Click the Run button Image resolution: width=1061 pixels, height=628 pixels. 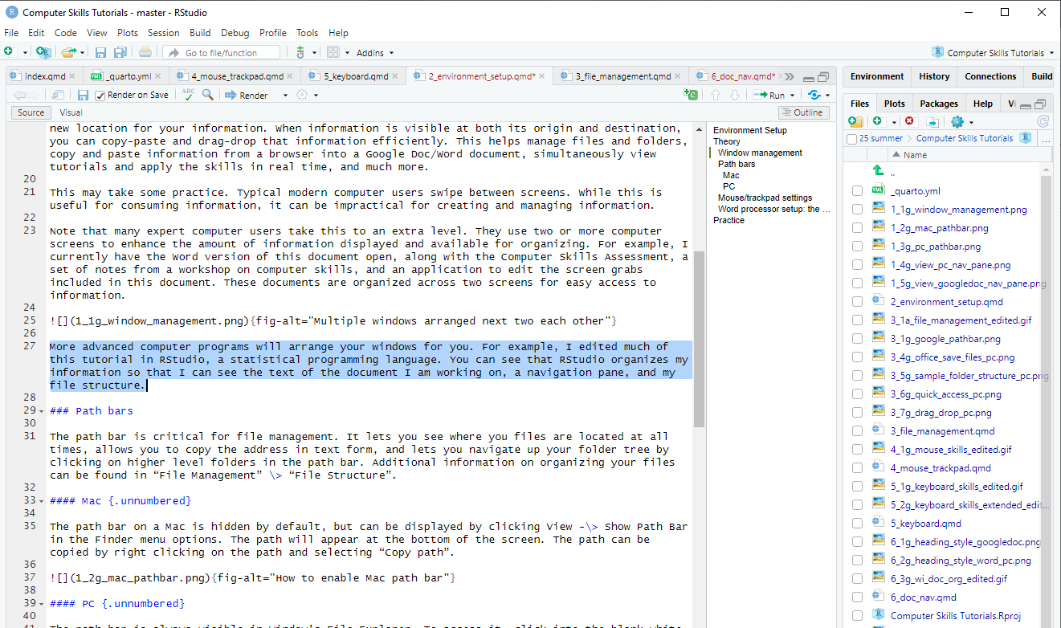pyautogui.click(x=769, y=95)
